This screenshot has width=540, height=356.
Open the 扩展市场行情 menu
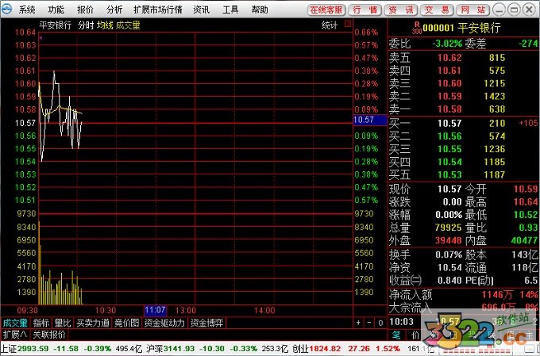[158, 10]
